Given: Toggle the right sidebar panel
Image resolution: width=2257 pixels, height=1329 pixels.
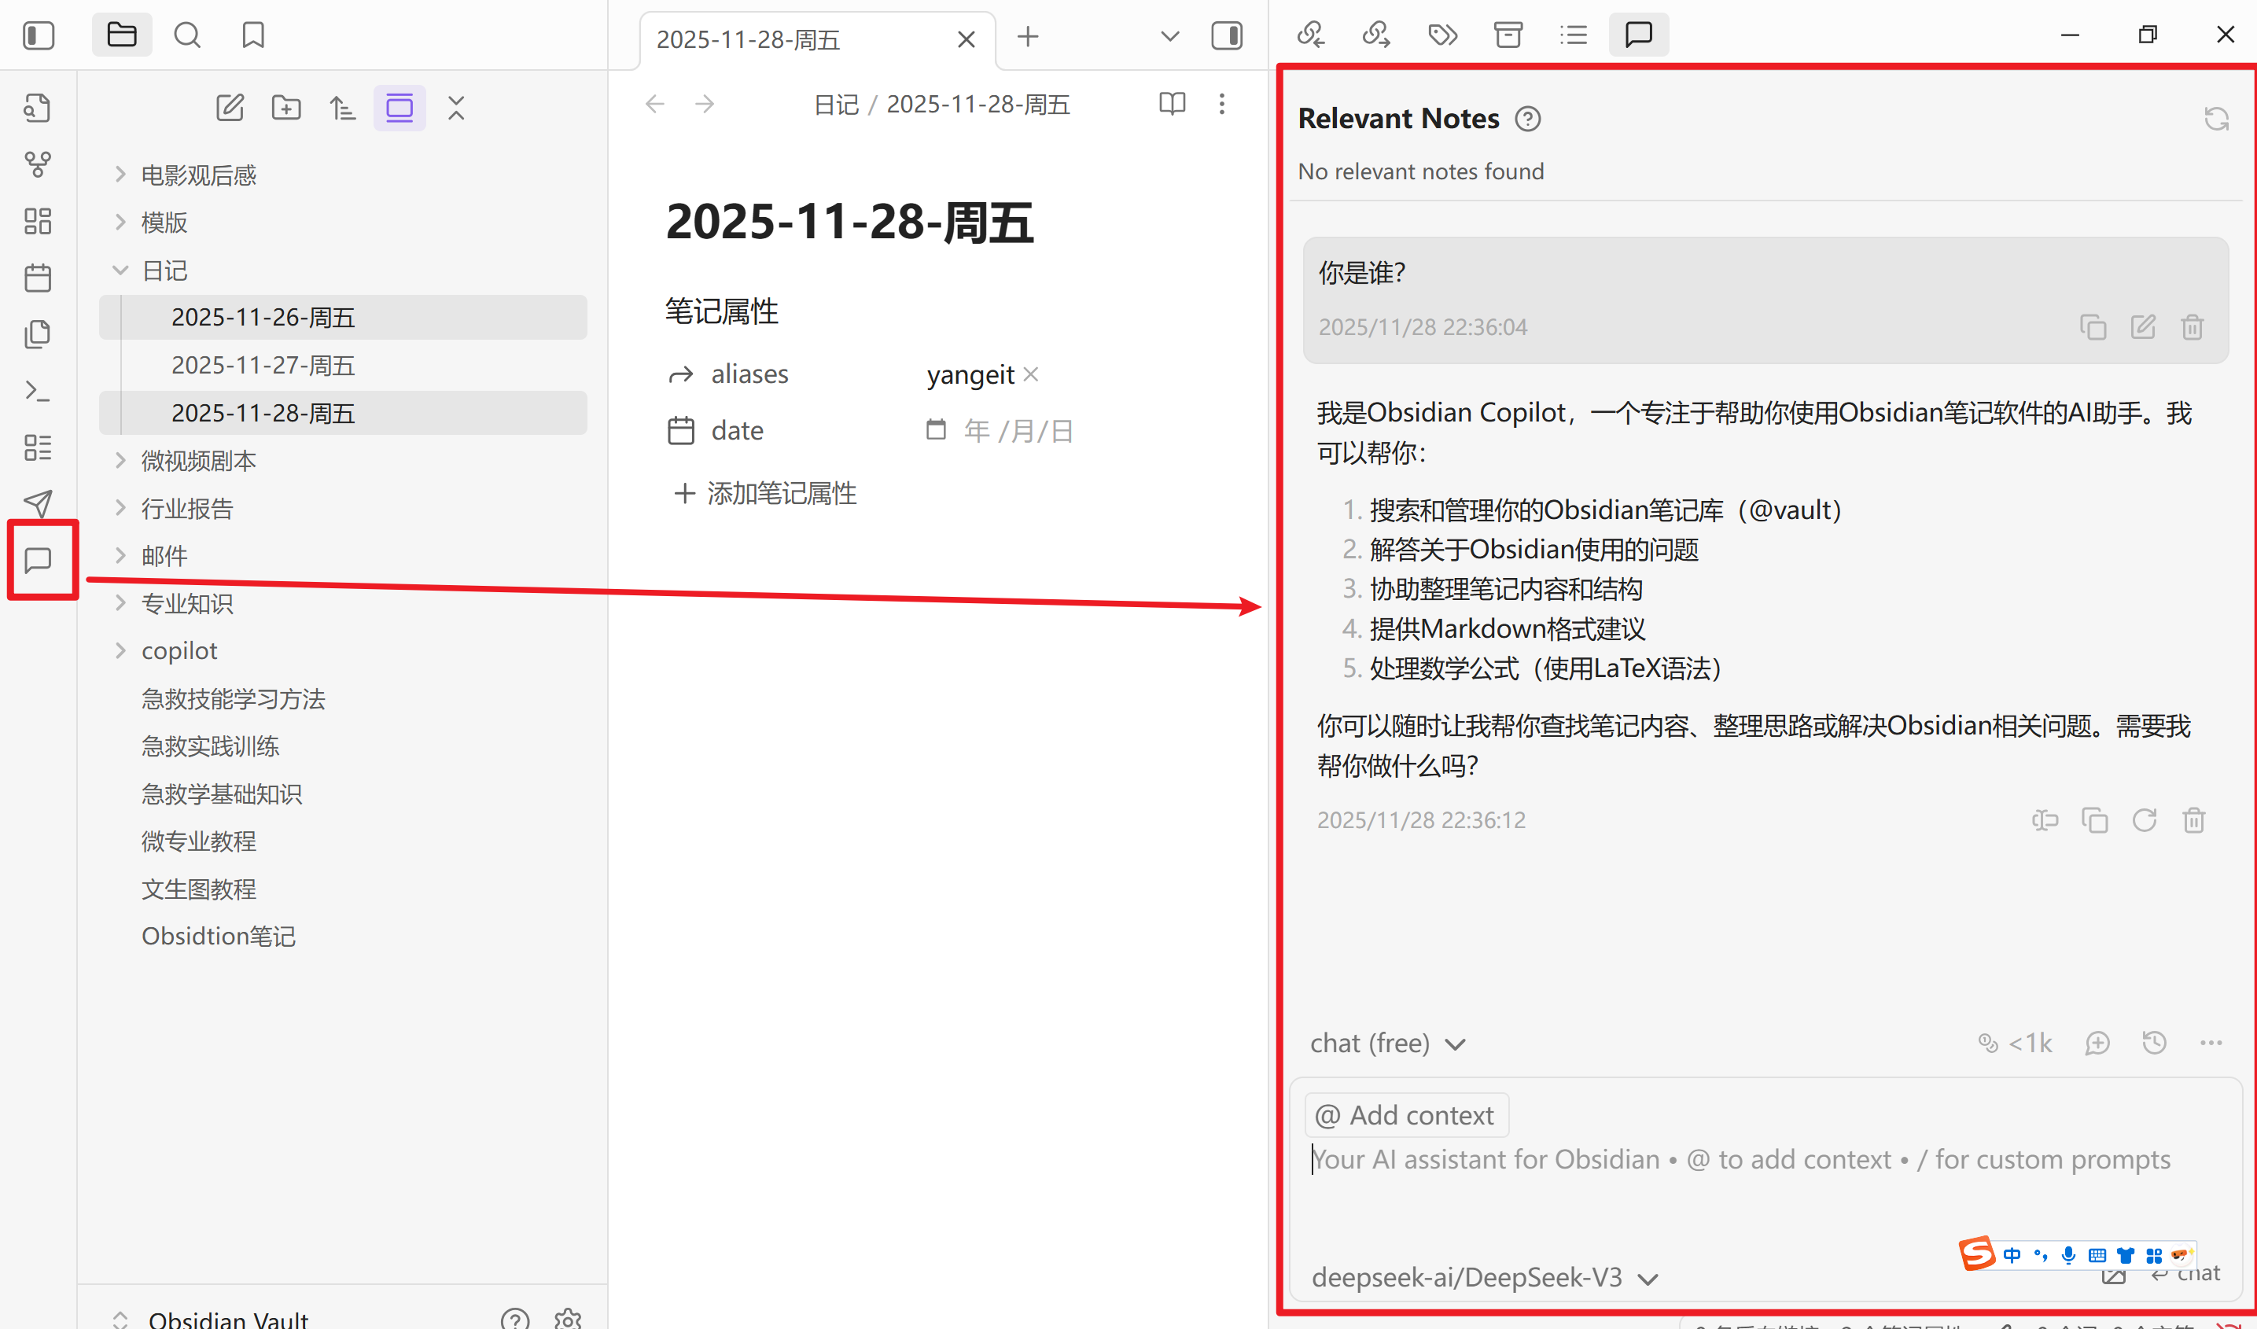Looking at the screenshot, I should coord(1226,36).
